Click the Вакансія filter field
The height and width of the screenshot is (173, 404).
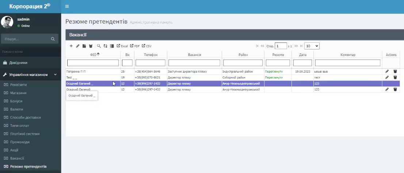click(x=194, y=63)
